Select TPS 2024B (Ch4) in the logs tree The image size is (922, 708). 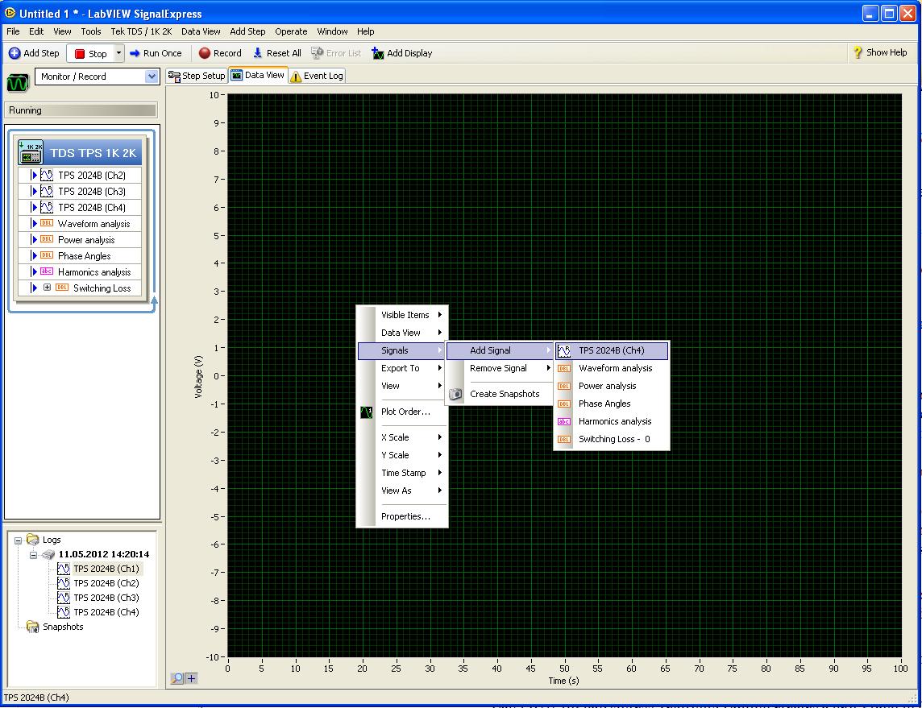pyautogui.click(x=106, y=612)
